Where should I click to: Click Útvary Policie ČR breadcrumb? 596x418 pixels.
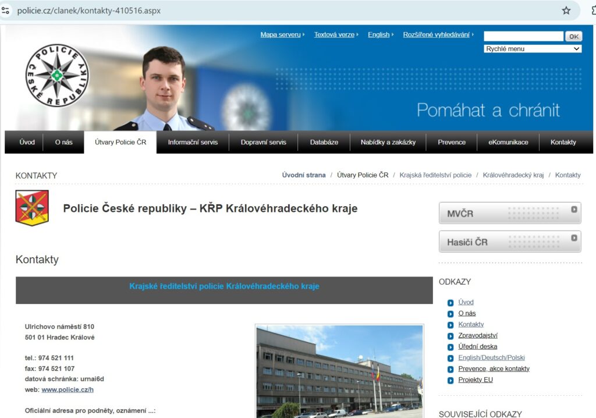click(363, 175)
